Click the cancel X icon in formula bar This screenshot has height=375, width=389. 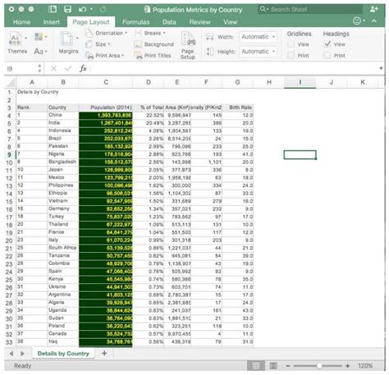point(54,68)
